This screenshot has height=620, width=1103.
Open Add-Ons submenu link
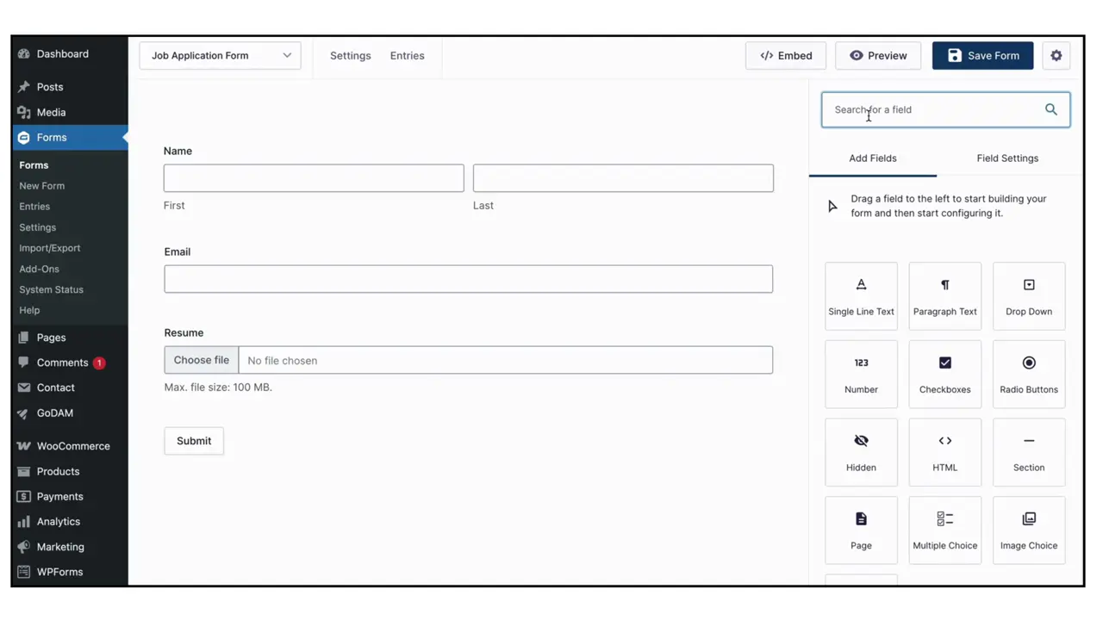[40, 269]
